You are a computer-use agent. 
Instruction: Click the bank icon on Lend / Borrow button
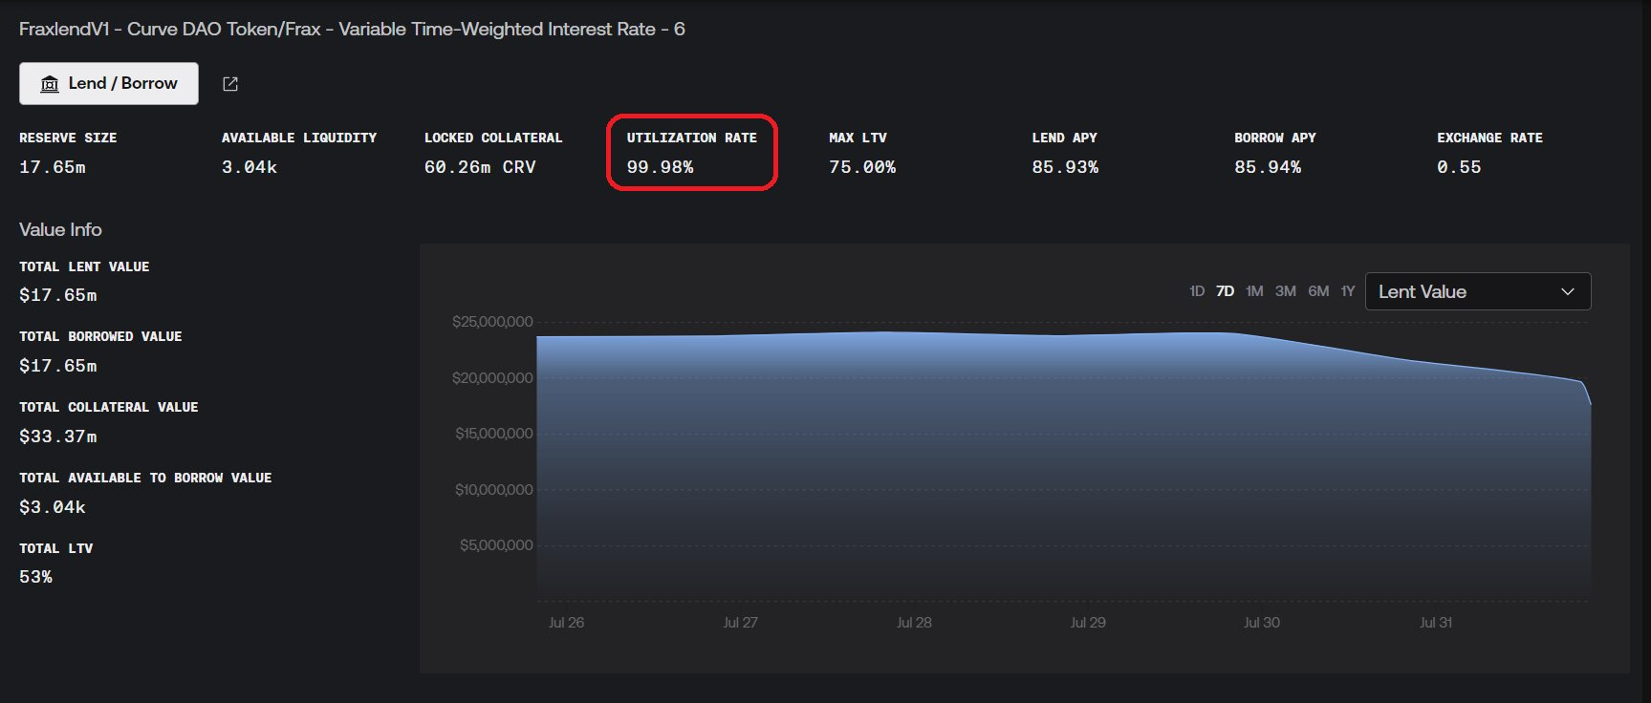coord(50,84)
